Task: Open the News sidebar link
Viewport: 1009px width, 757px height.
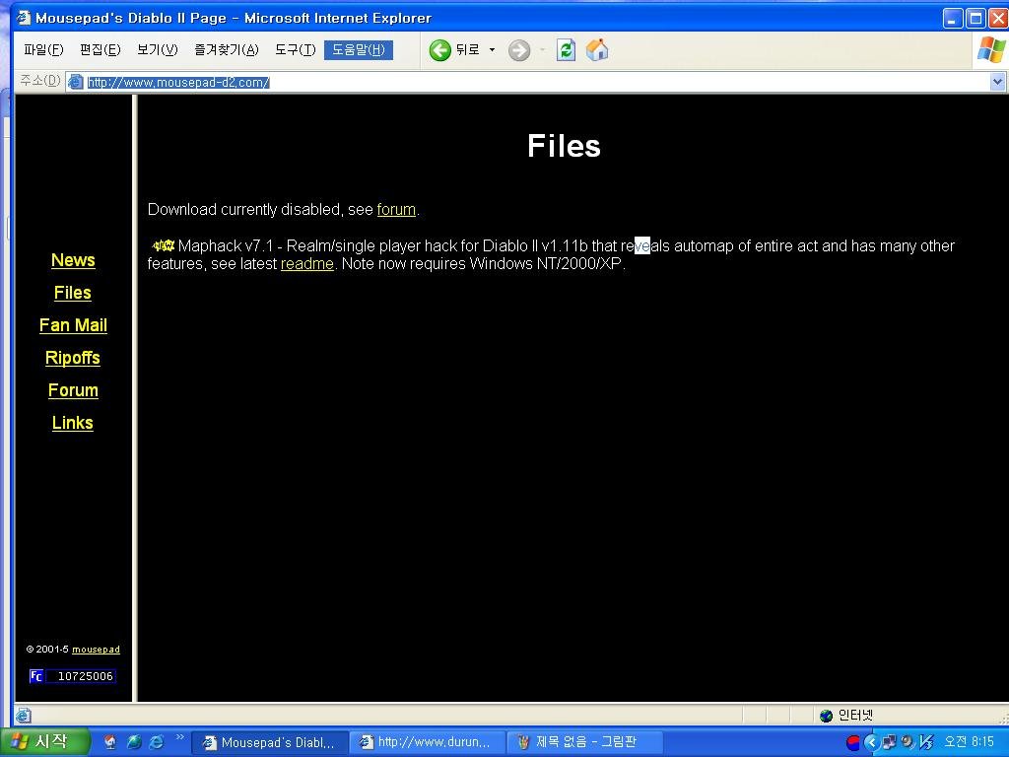Action: click(x=73, y=260)
